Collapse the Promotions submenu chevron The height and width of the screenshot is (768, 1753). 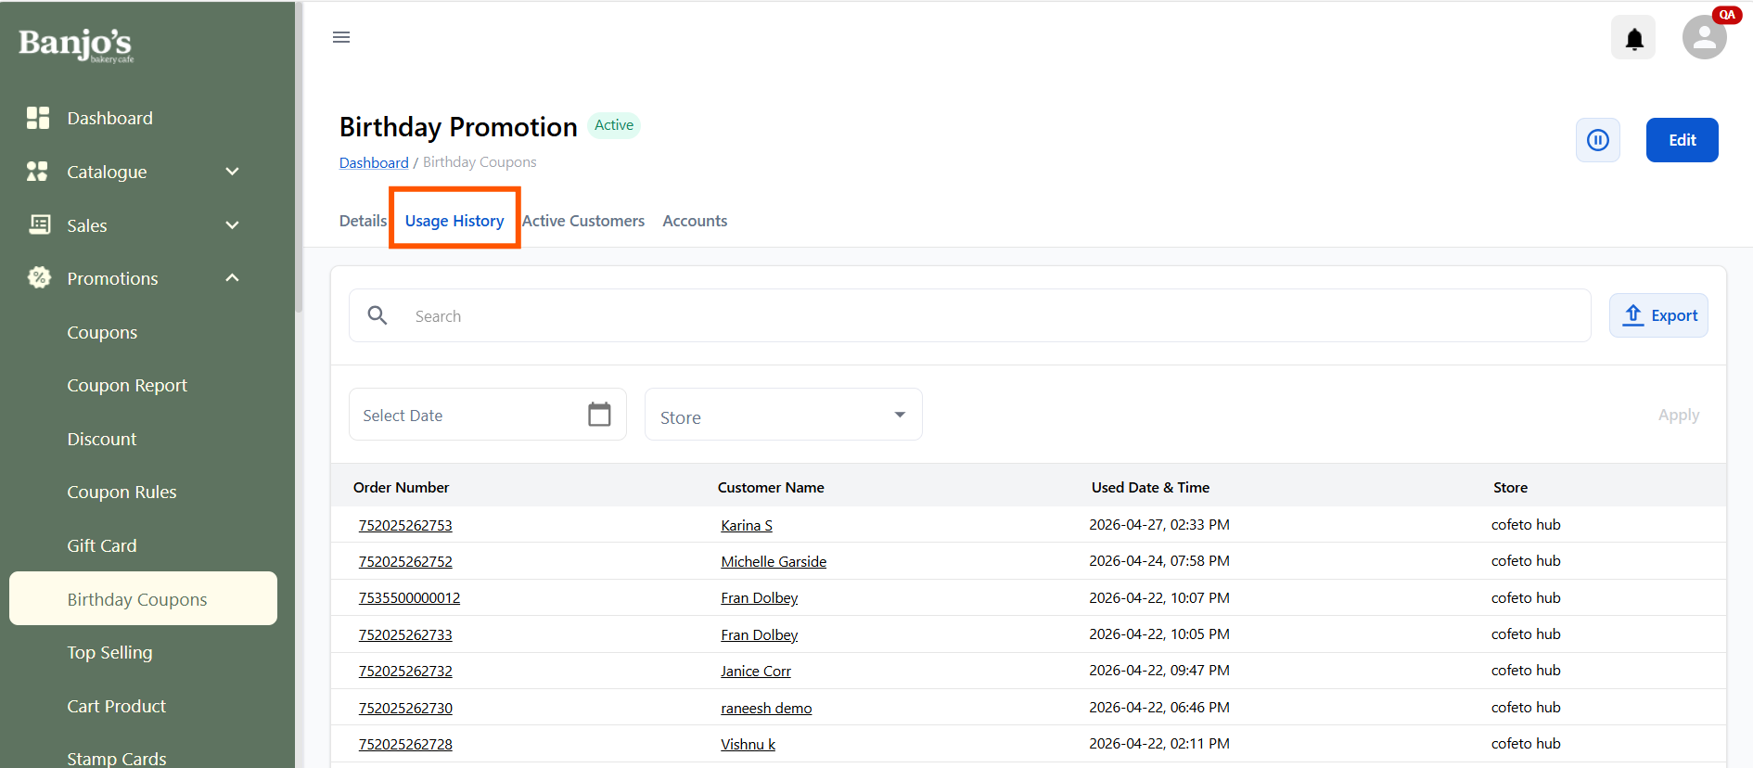tap(233, 278)
